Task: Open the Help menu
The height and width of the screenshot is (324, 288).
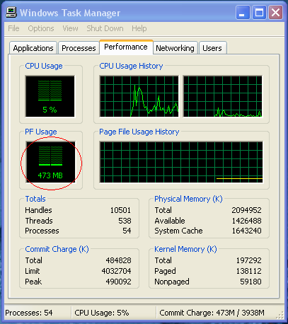Action: click(139, 28)
